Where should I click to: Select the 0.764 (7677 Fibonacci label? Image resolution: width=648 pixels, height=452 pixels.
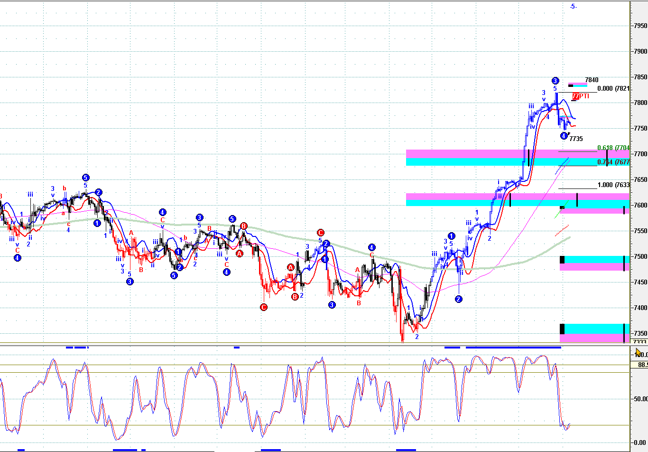point(613,162)
